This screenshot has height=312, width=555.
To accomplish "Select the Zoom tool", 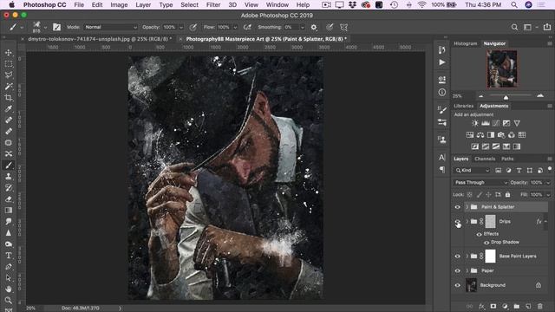I will (9, 301).
